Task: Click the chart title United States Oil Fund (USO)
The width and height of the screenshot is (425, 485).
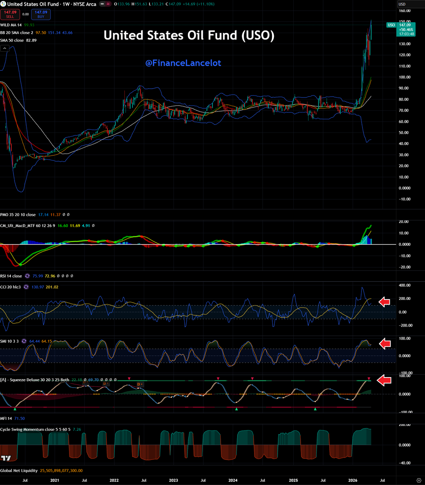Action: tap(189, 36)
